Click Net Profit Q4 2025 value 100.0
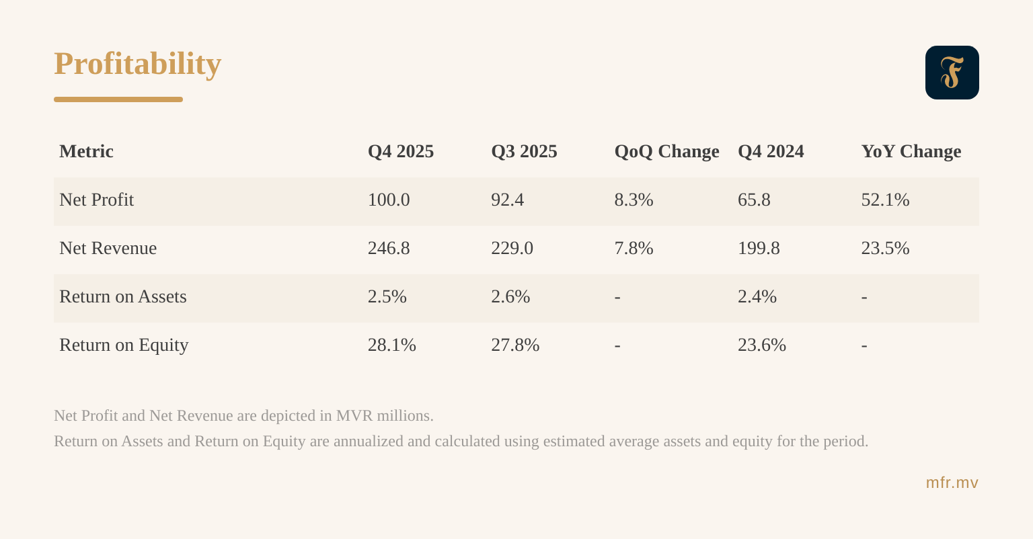The height and width of the screenshot is (539, 1033). click(x=389, y=200)
